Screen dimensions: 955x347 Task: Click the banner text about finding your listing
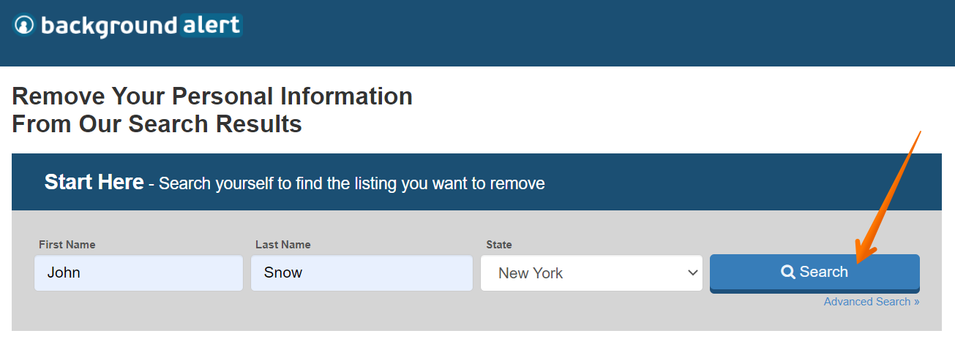pyautogui.click(x=352, y=183)
